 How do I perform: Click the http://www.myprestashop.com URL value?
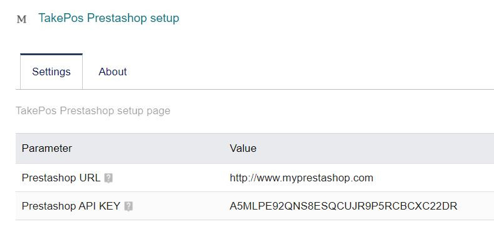pos(302,178)
